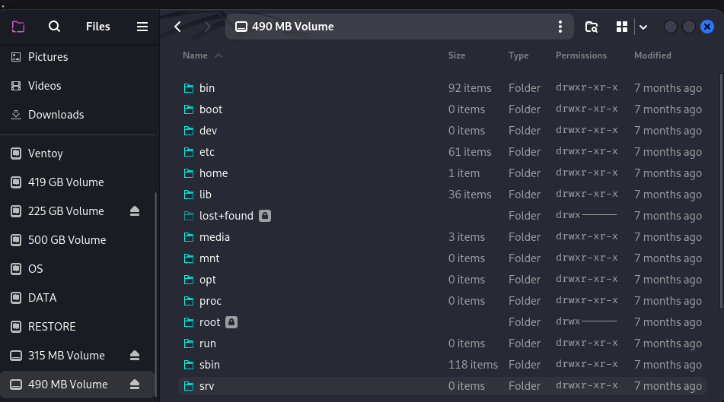This screenshot has height=402, width=724.
Task: Eject the 225 GB Volume
Action: click(134, 211)
